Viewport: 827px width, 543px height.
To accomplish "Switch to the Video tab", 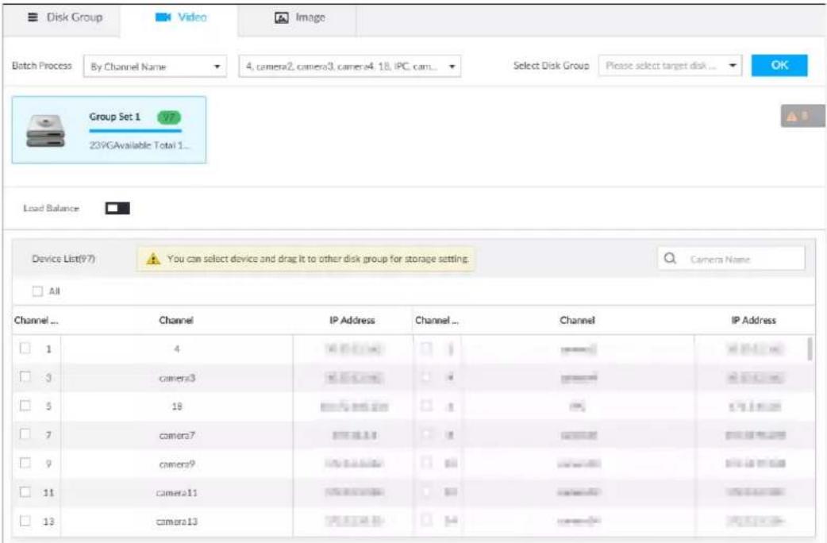I will coord(179,18).
